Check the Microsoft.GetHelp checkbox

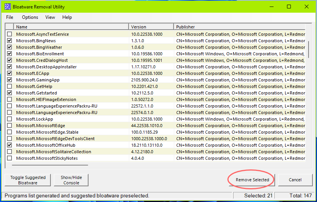[9, 86]
